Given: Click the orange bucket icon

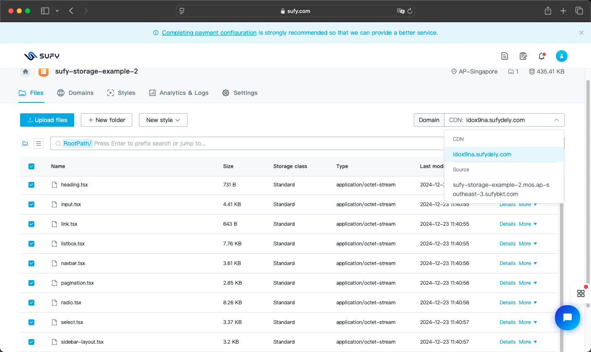Looking at the screenshot, I should coord(44,71).
